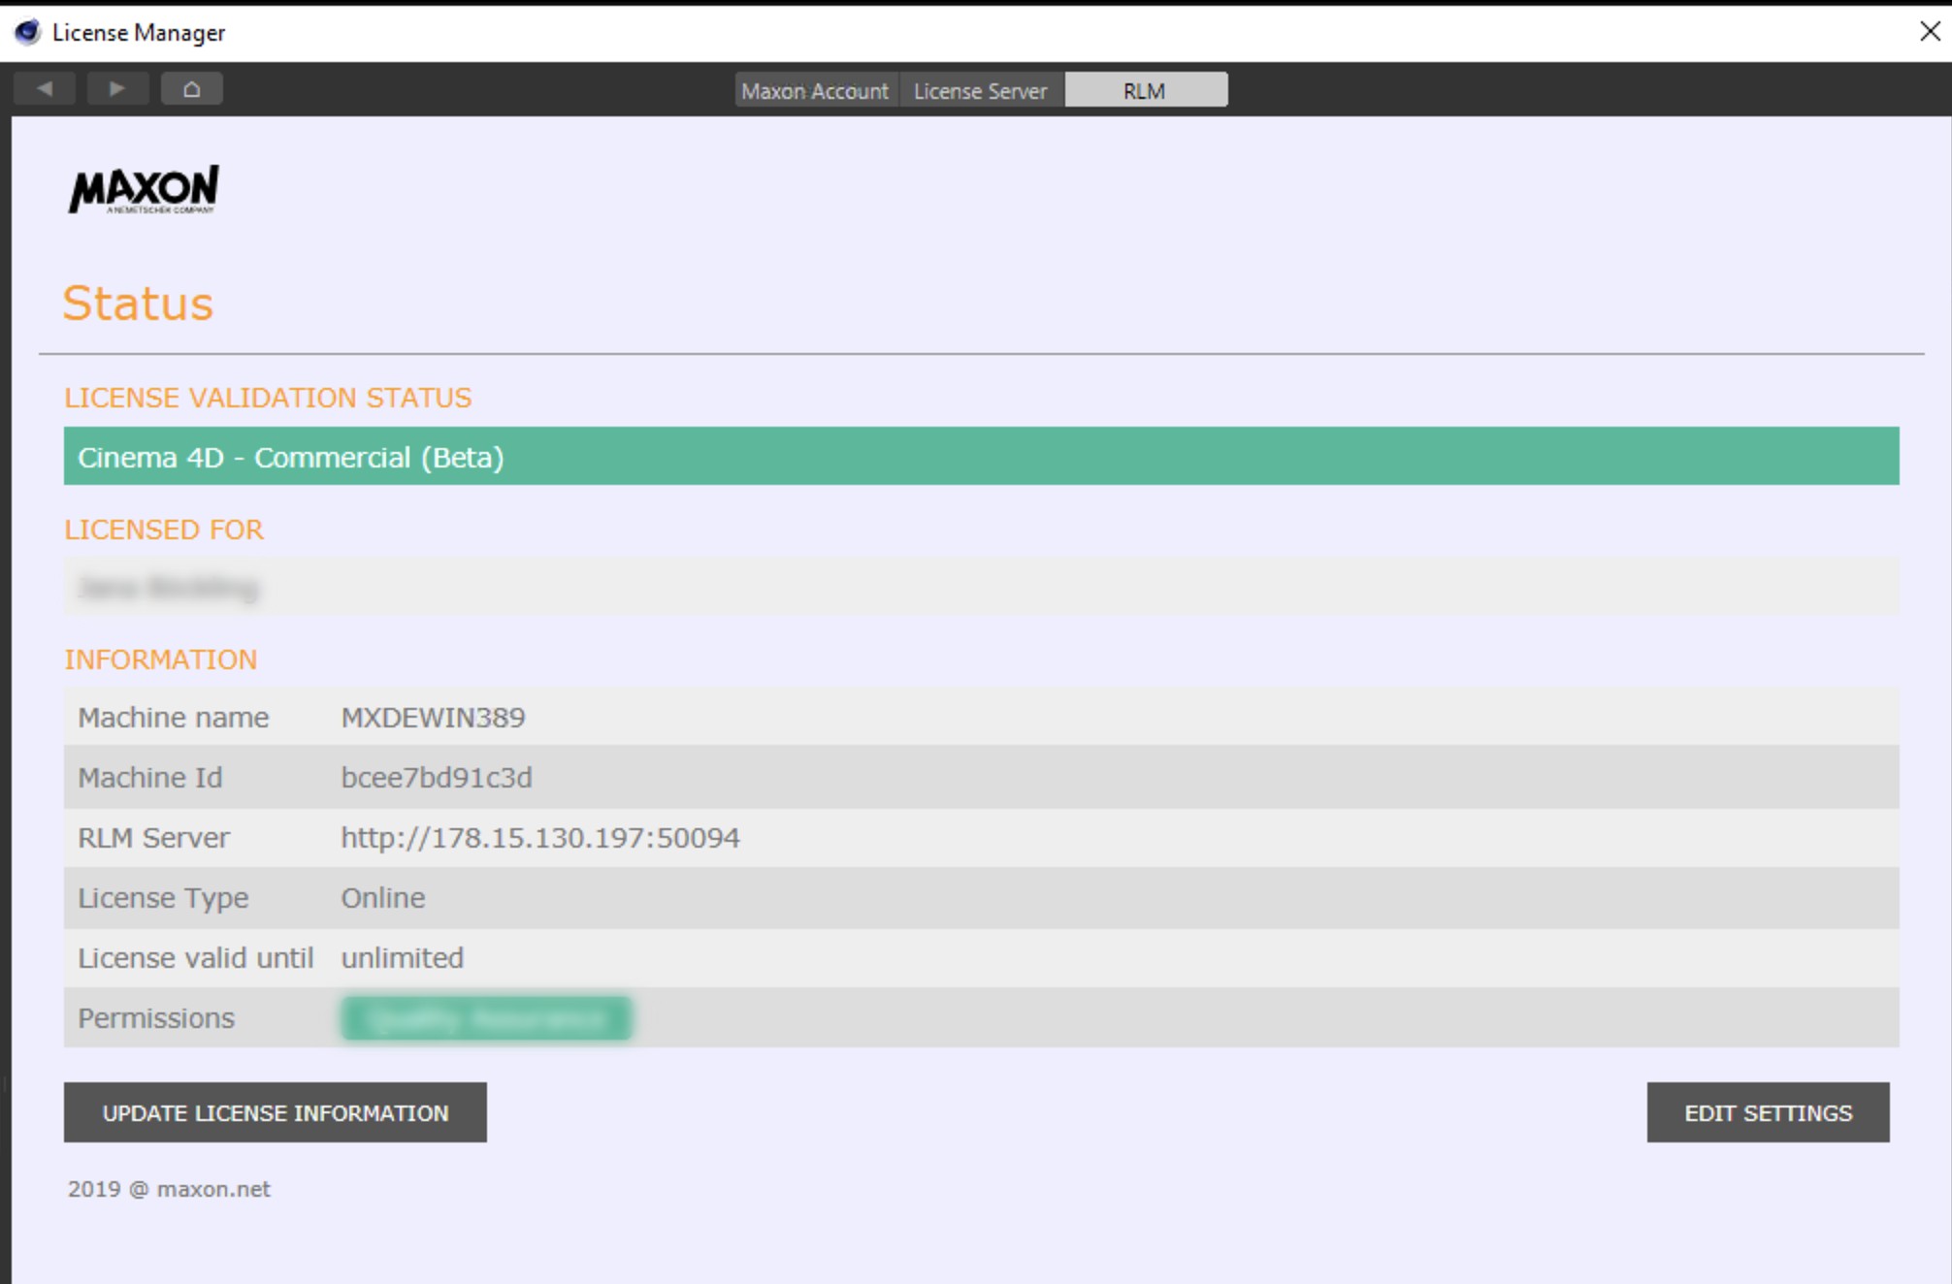Switch to the Maxon Account tab
Viewport: 1952px width, 1284px height.
(x=815, y=90)
